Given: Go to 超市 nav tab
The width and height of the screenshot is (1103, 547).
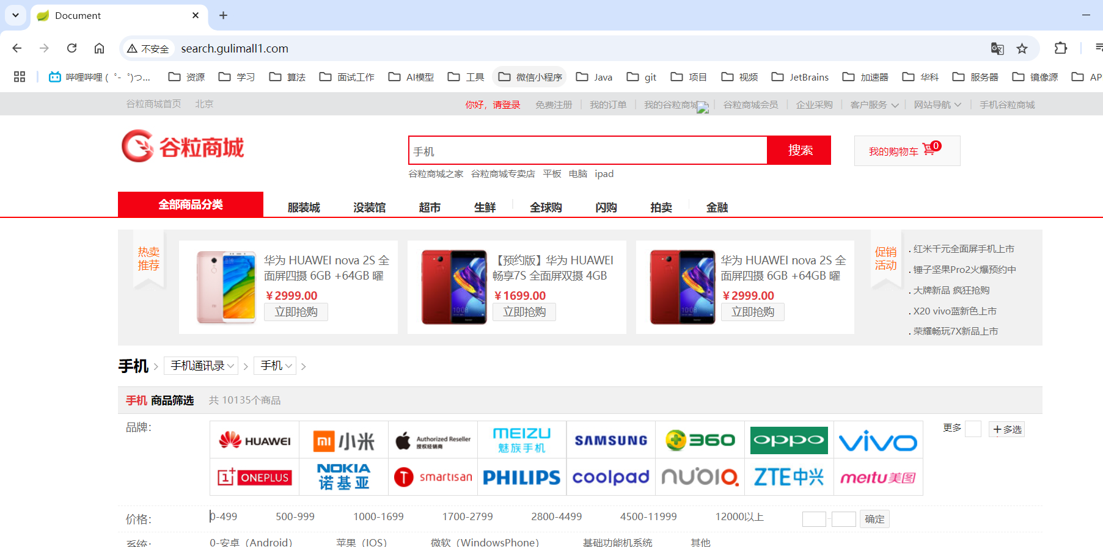Looking at the screenshot, I should point(430,208).
